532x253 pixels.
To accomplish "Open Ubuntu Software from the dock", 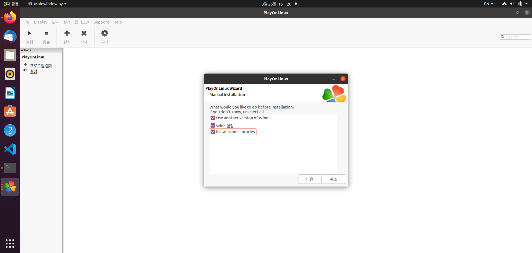I will [10, 112].
